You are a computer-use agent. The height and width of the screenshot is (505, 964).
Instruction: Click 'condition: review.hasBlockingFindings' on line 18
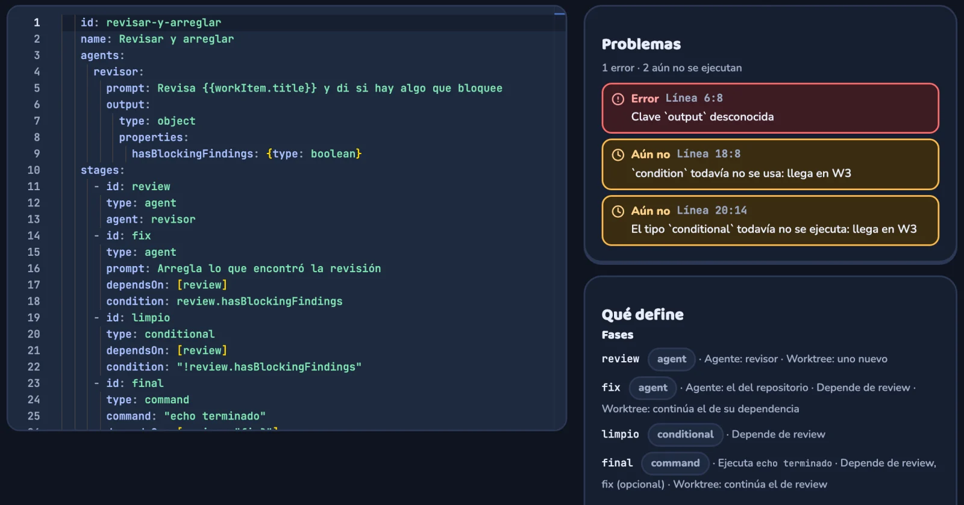pyautogui.click(x=224, y=302)
